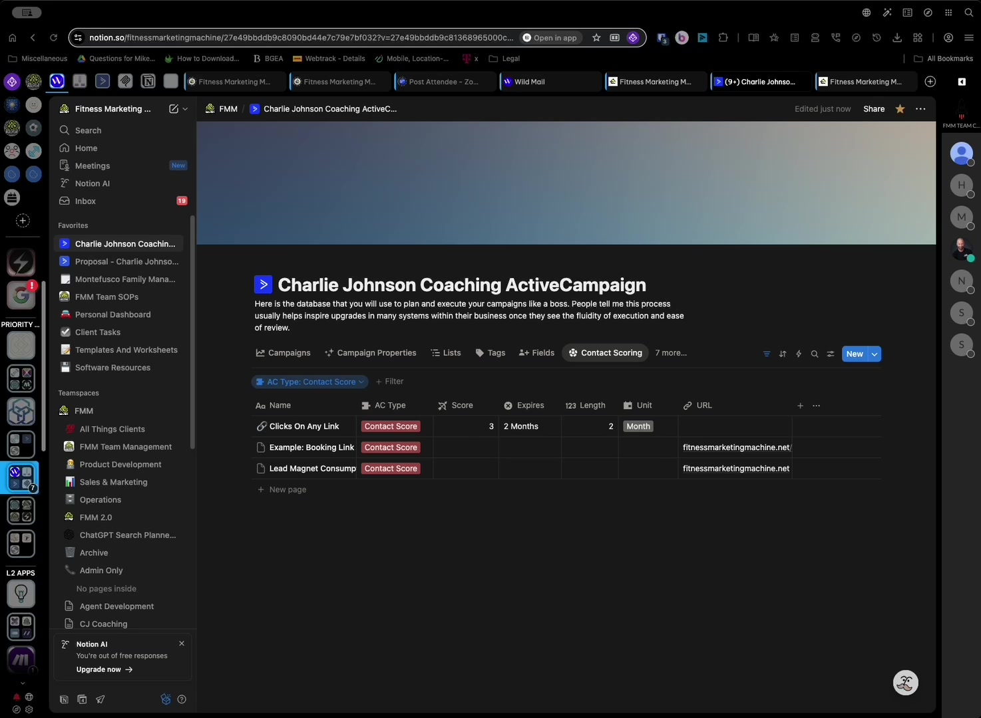
Task: Open the New button dropdown arrow
Action: (875, 354)
